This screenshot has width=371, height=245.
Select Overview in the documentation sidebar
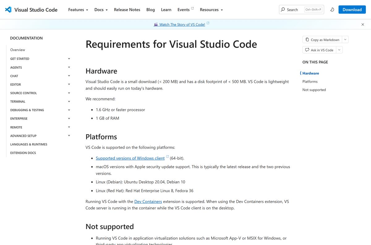point(18,50)
